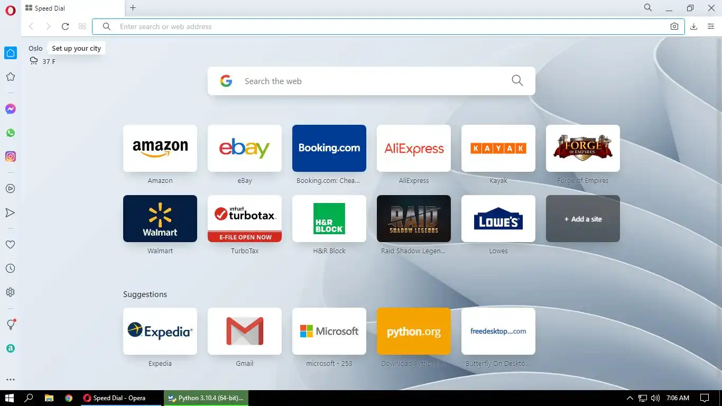Open the Opera main menu logo

click(11, 11)
